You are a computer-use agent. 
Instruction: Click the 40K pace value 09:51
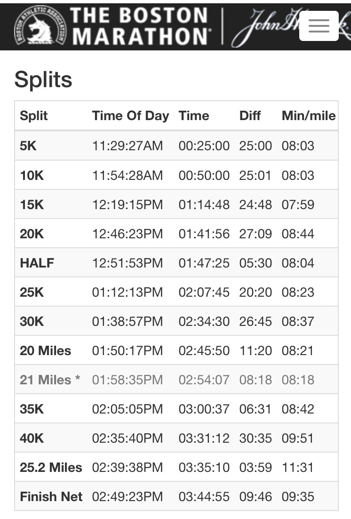click(x=297, y=438)
